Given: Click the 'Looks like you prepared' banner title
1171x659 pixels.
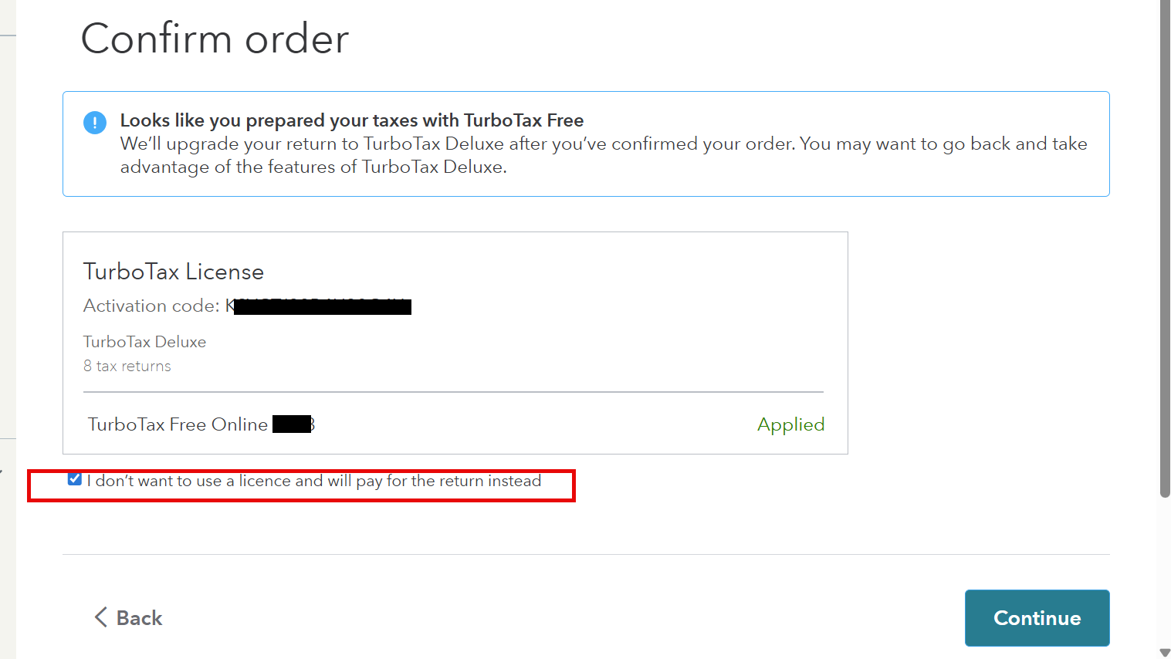Looking at the screenshot, I should [351, 120].
